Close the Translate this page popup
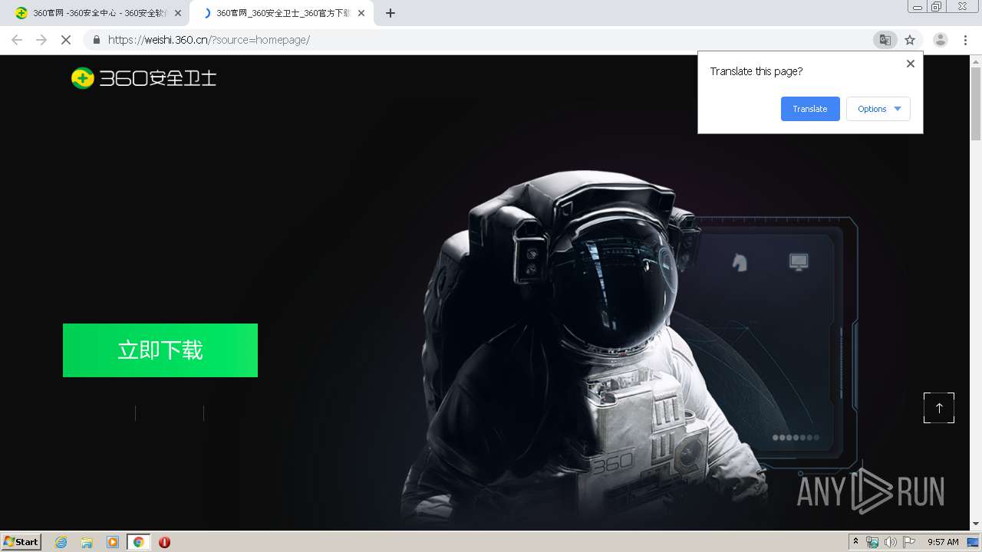This screenshot has width=982, height=552. pyautogui.click(x=911, y=64)
